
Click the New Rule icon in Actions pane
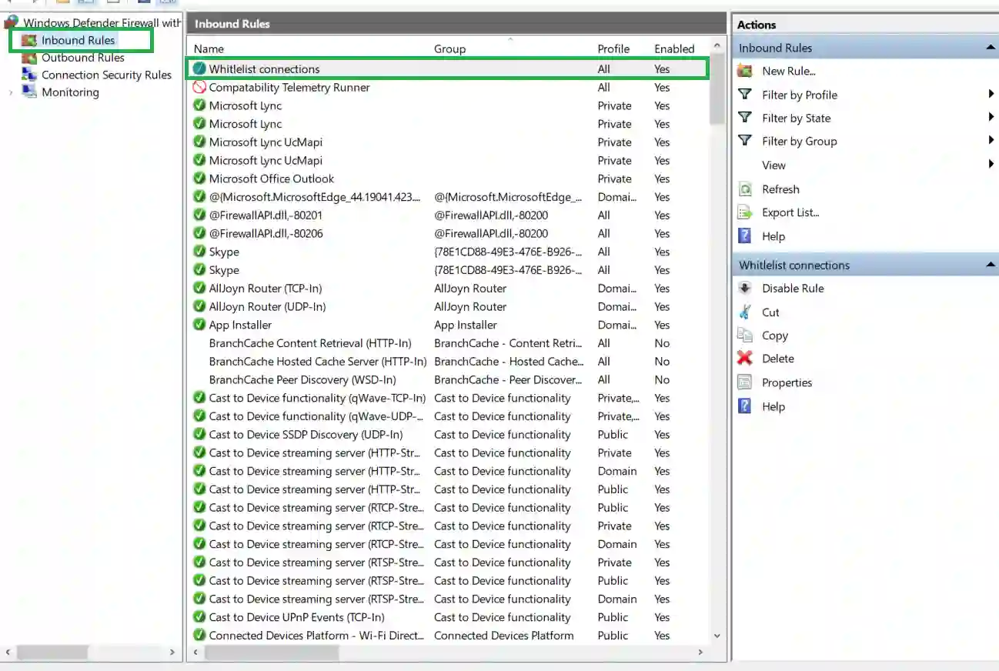(x=744, y=71)
